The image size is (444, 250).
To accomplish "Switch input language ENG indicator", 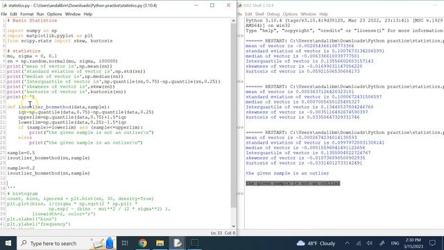I will (395, 243).
